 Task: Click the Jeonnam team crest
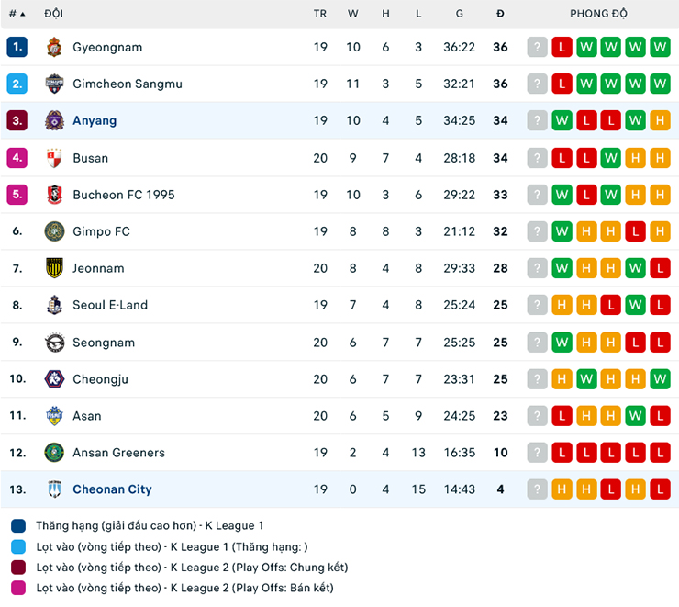pos(54,268)
